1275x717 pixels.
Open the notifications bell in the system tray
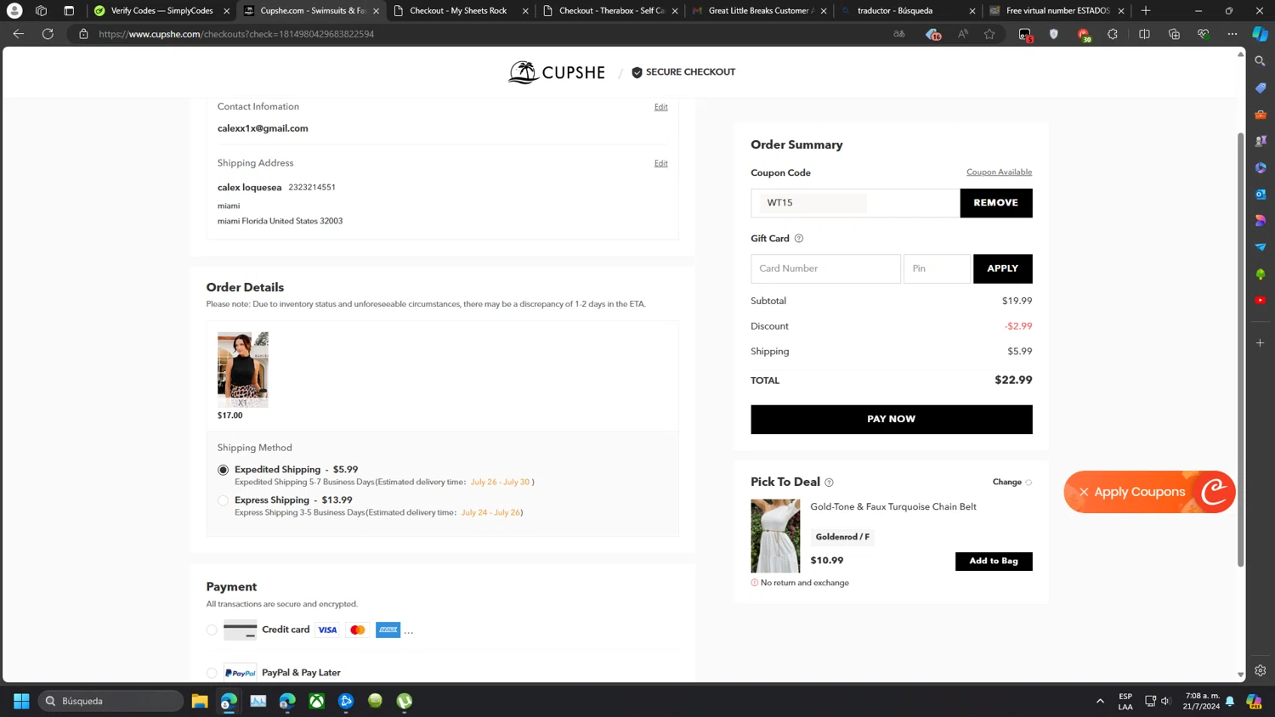click(x=1230, y=702)
